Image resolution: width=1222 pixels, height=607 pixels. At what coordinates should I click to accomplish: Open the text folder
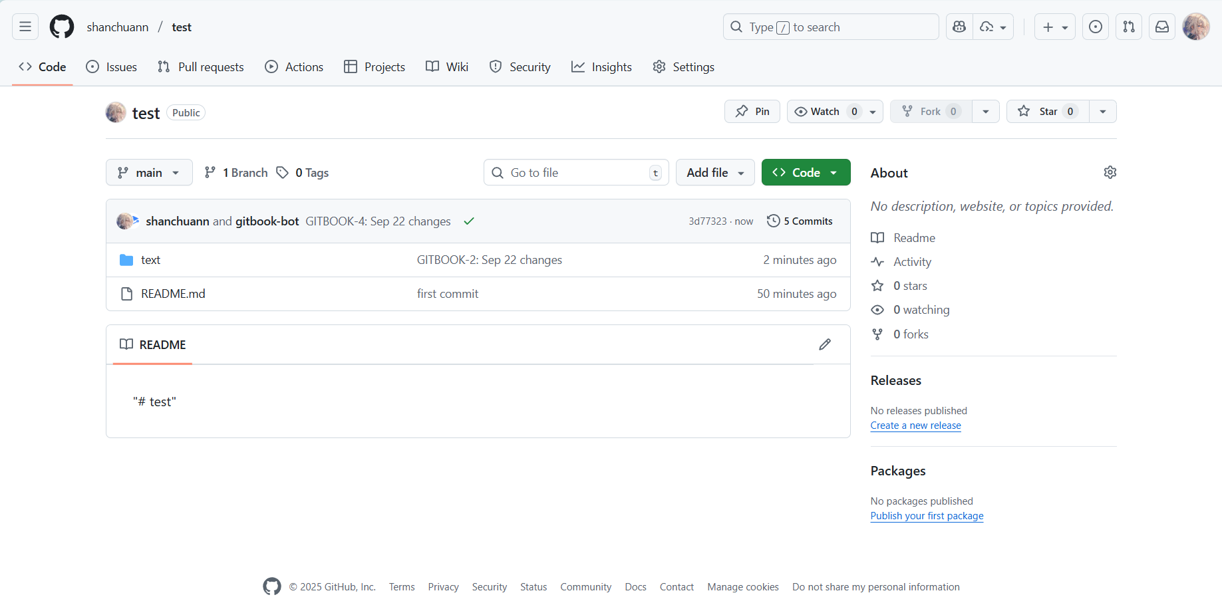[x=150, y=260]
